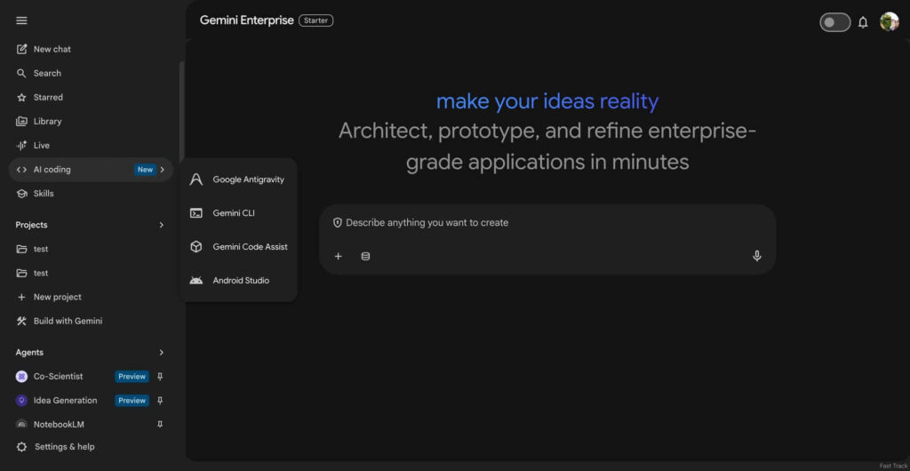Click the Starter plan badge

tap(315, 20)
